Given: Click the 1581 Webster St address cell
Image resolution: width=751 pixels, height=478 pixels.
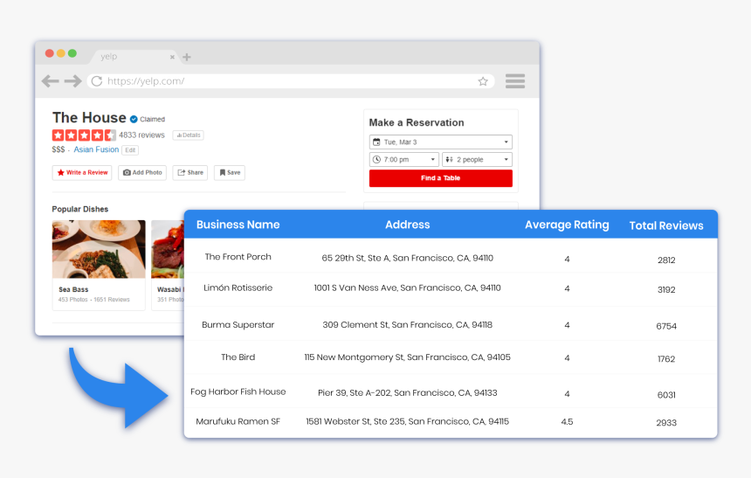Looking at the screenshot, I should [x=408, y=421].
